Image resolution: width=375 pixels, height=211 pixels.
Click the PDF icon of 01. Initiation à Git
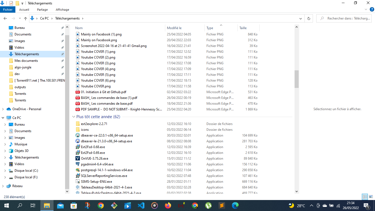click(78, 92)
